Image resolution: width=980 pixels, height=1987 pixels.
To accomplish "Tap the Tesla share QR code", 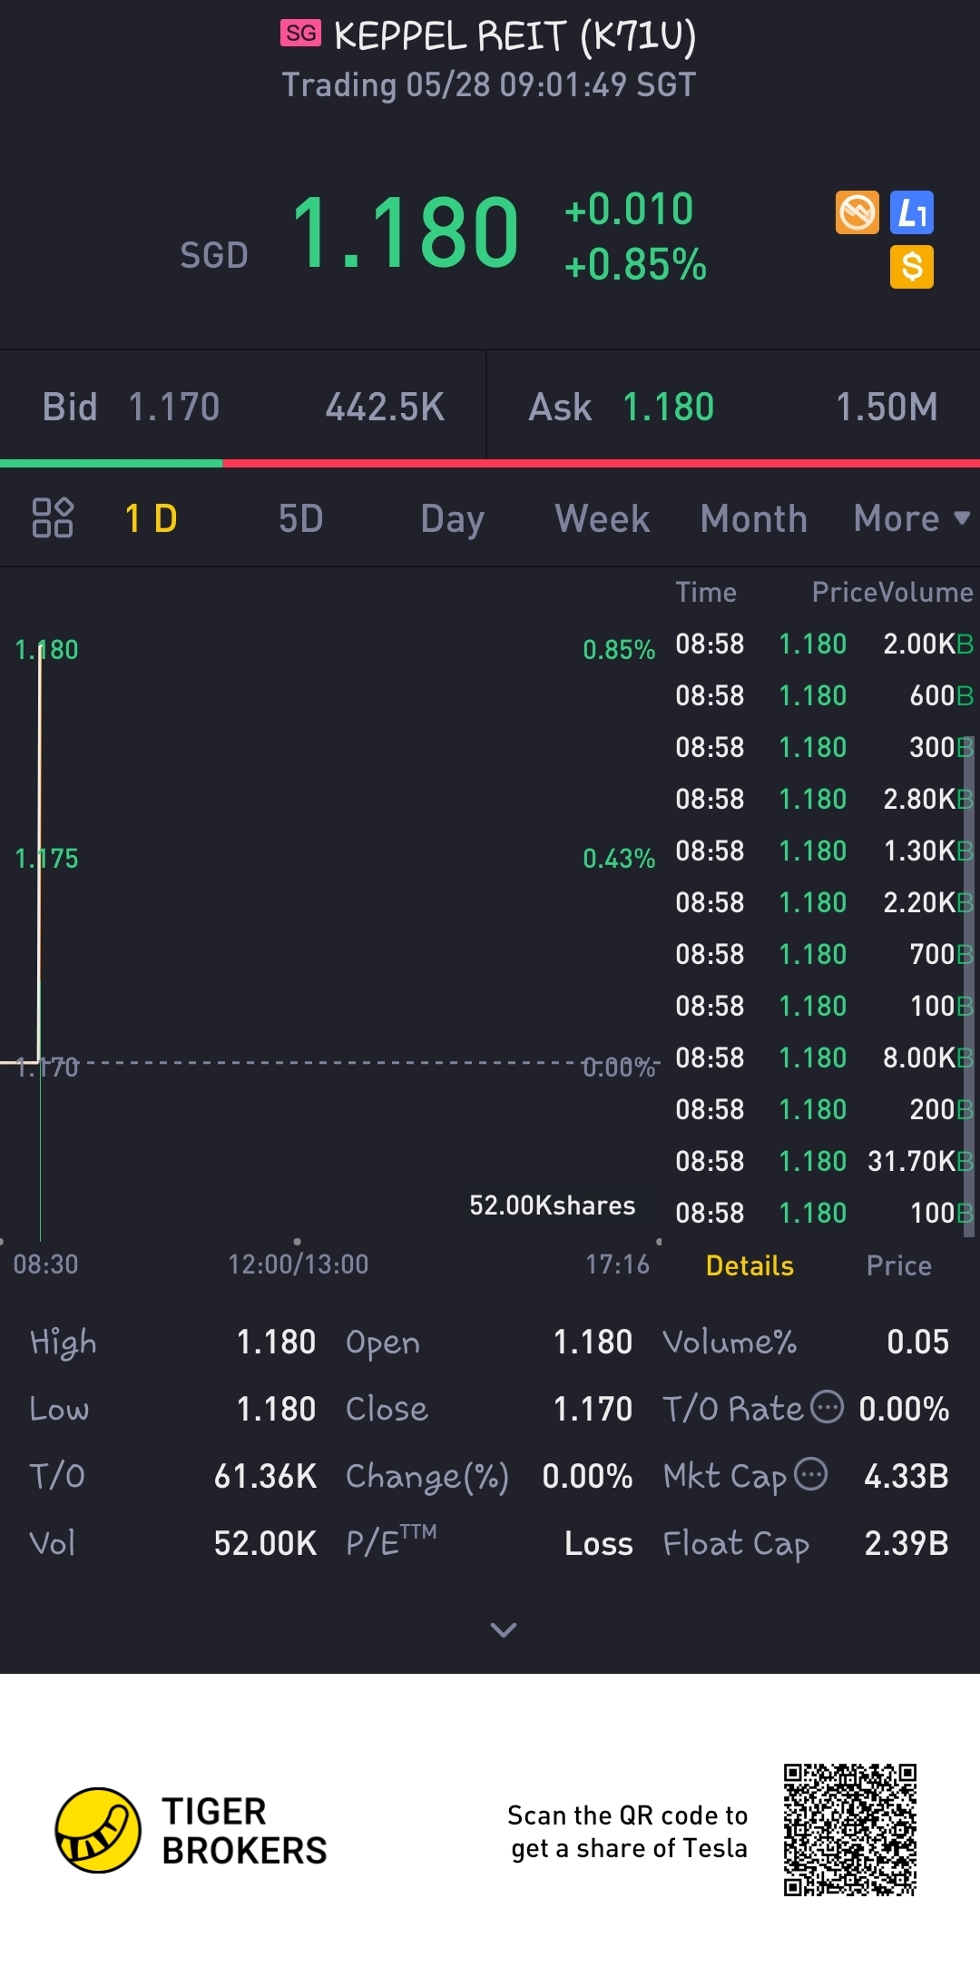I will [850, 1830].
